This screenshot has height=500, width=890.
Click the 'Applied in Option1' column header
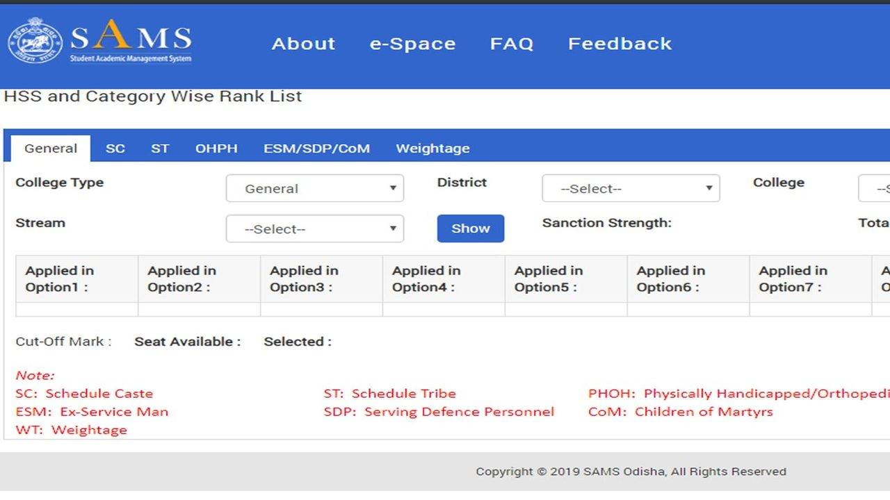77,279
